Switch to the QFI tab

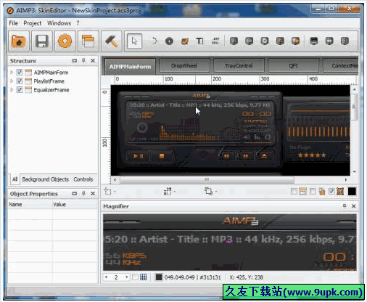click(x=293, y=65)
